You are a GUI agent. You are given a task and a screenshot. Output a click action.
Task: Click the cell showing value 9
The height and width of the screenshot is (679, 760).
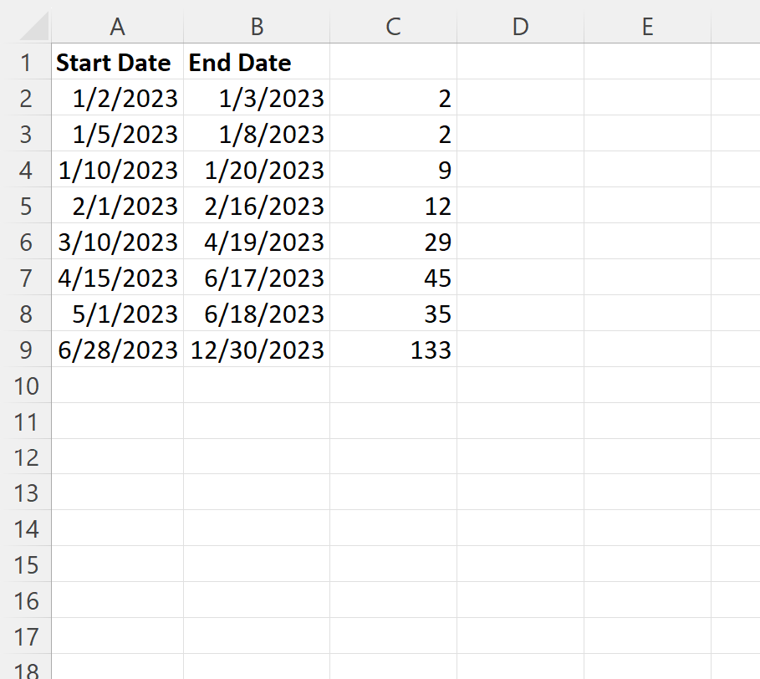coord(394,170)
